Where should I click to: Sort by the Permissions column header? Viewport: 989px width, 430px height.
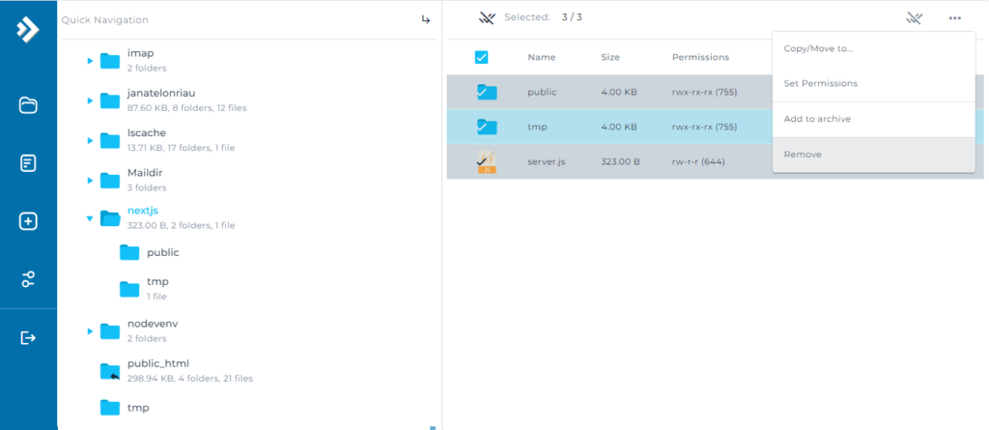click(701, 57)
